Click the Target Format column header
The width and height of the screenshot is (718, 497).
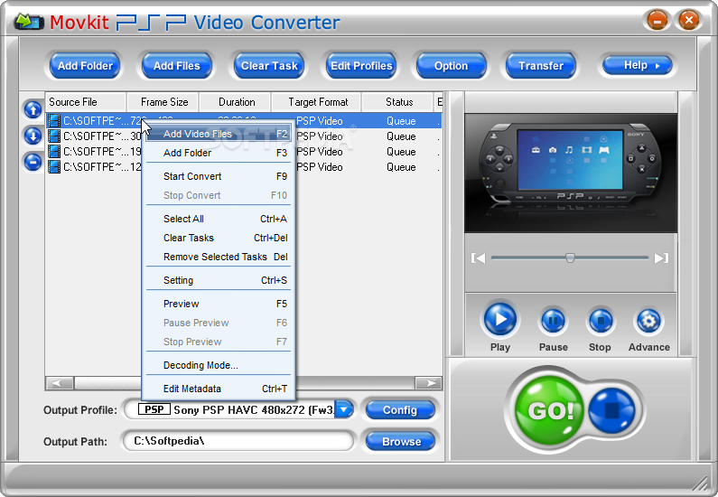[x=317, y=102]
